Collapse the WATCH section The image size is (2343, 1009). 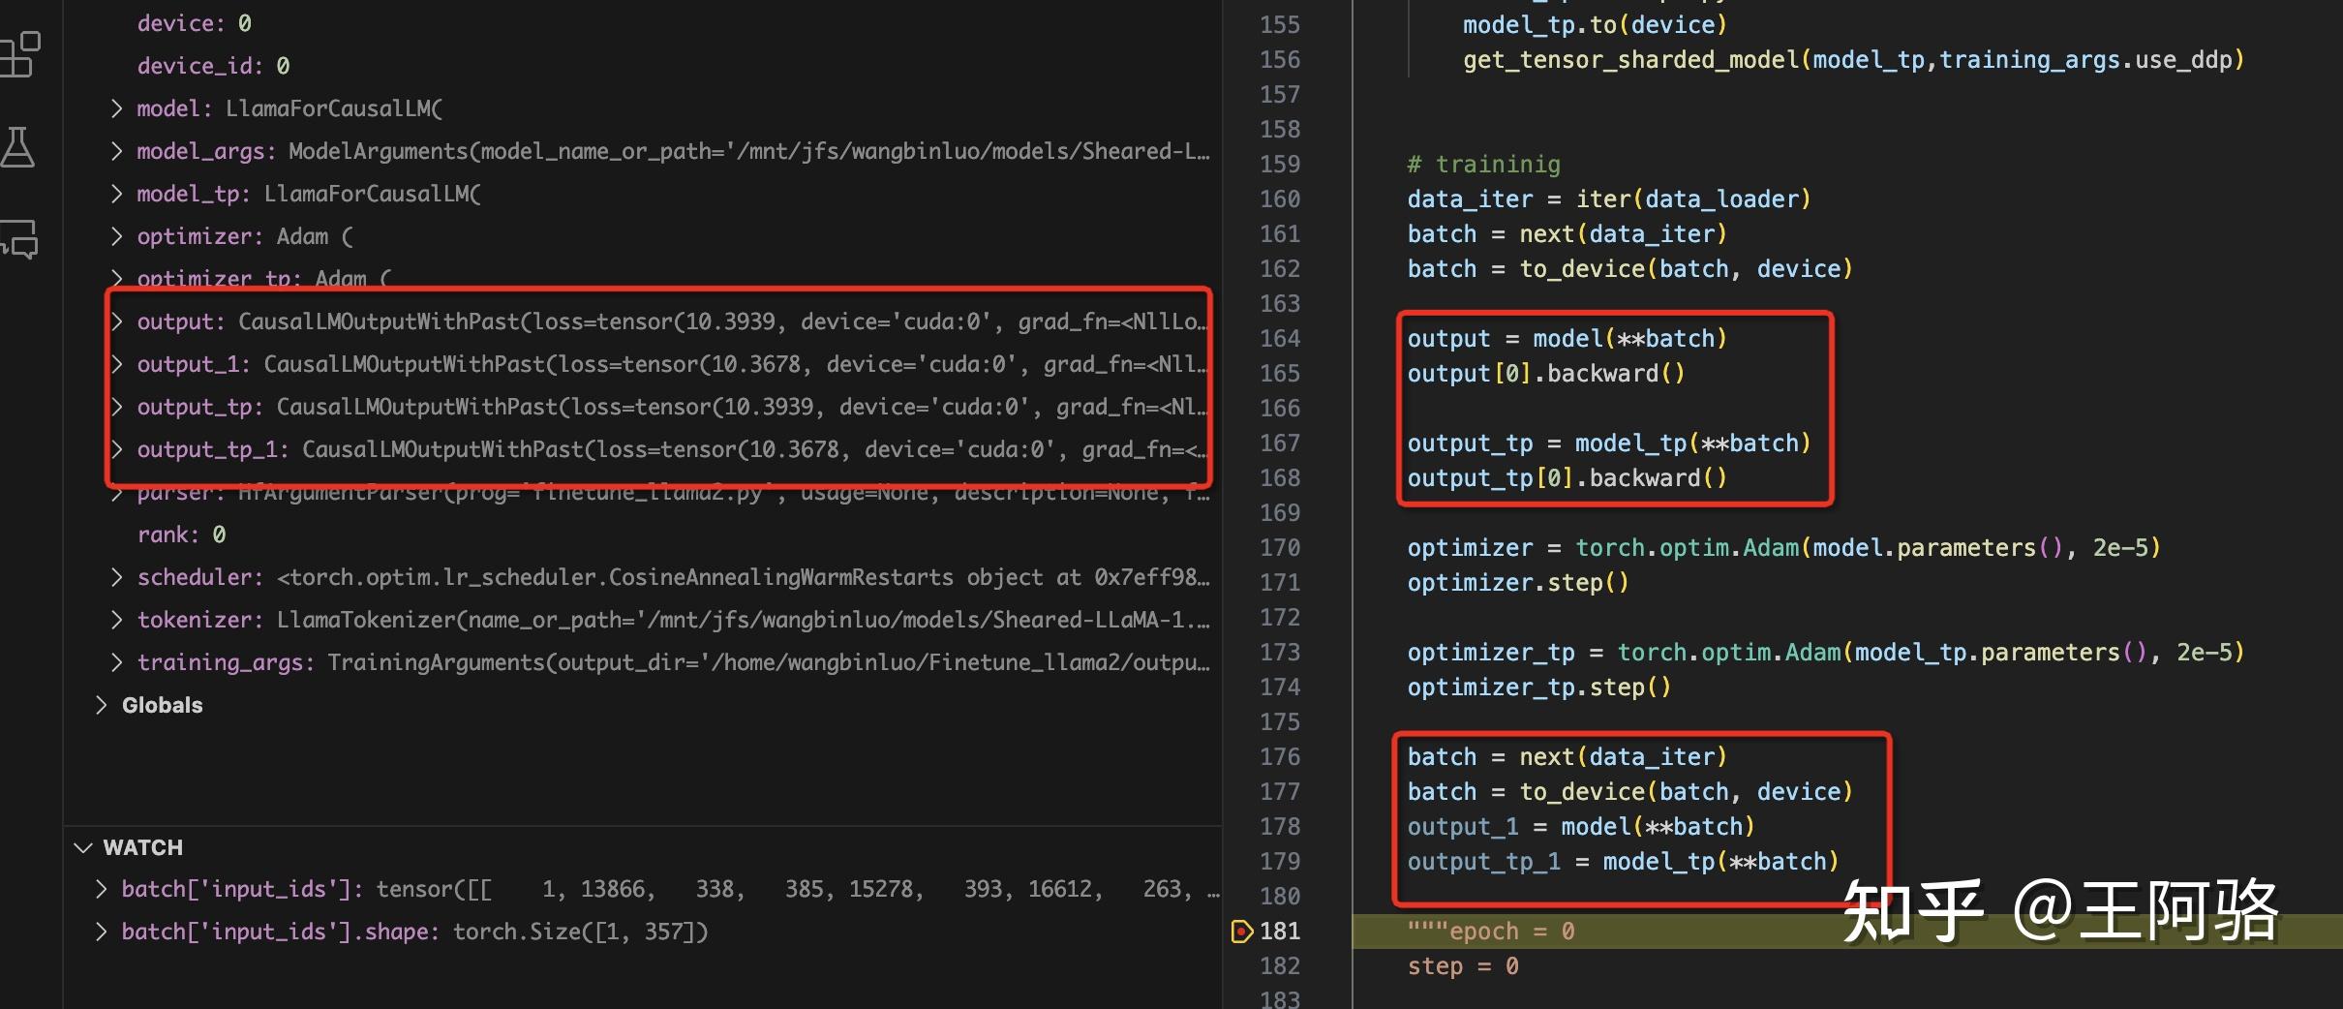click(82, 847)
